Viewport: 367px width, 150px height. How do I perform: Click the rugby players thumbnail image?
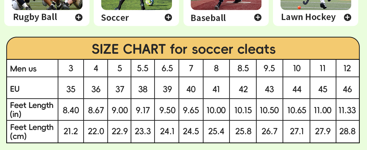click(47, 4)
